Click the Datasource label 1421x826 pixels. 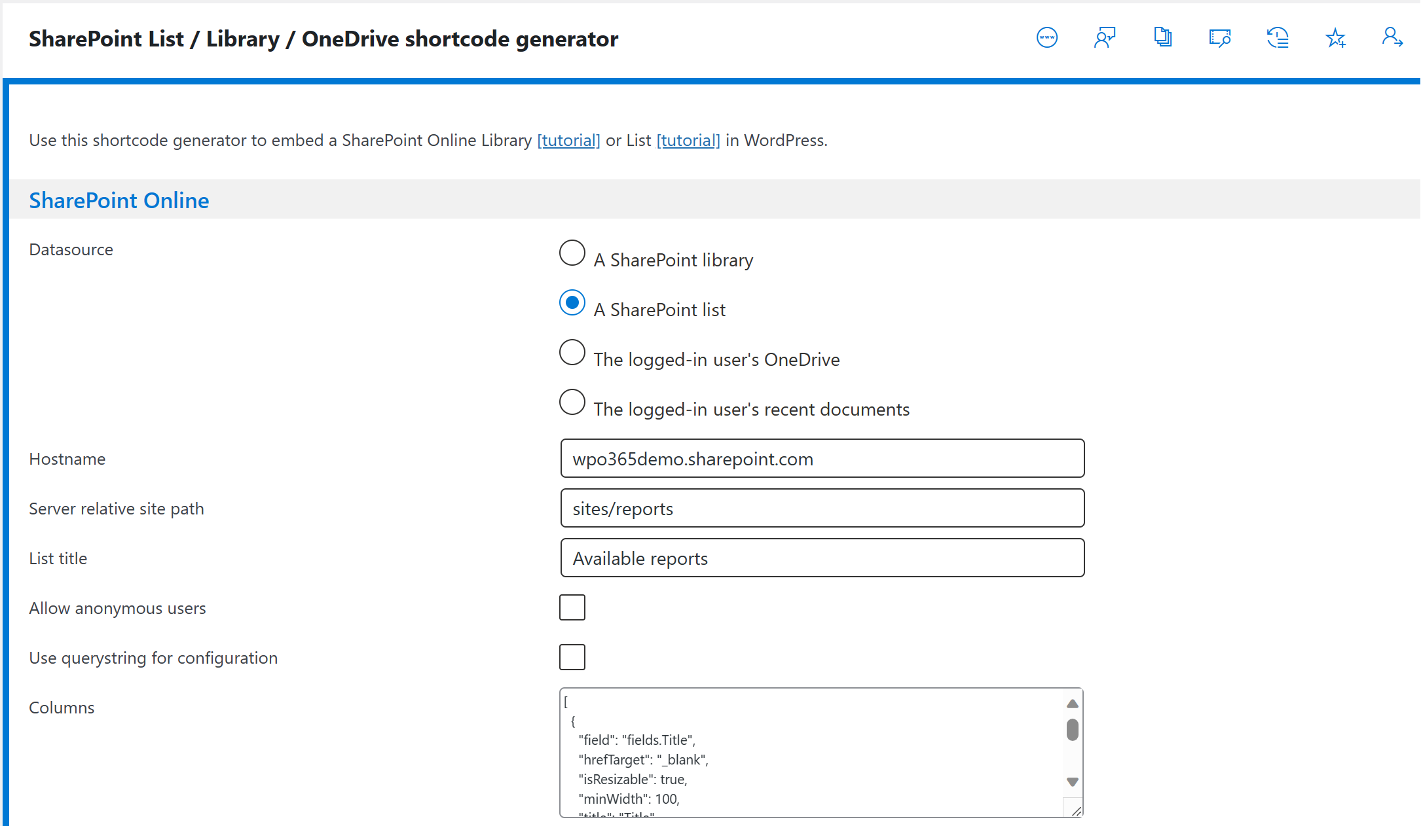coord(71,249)
